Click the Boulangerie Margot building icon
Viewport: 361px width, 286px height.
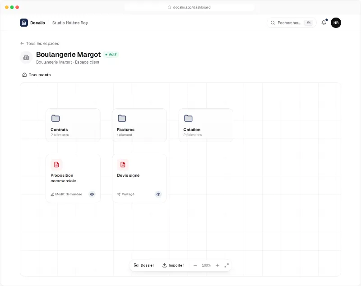click(x=26, y=58)
